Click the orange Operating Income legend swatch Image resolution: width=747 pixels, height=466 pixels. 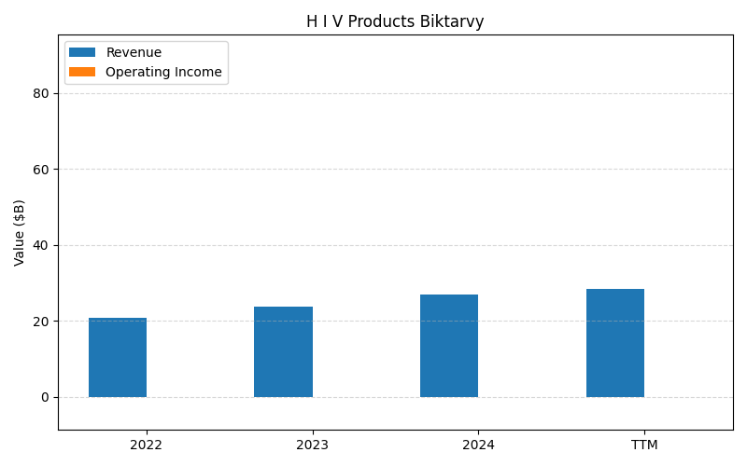click(82, 72)
